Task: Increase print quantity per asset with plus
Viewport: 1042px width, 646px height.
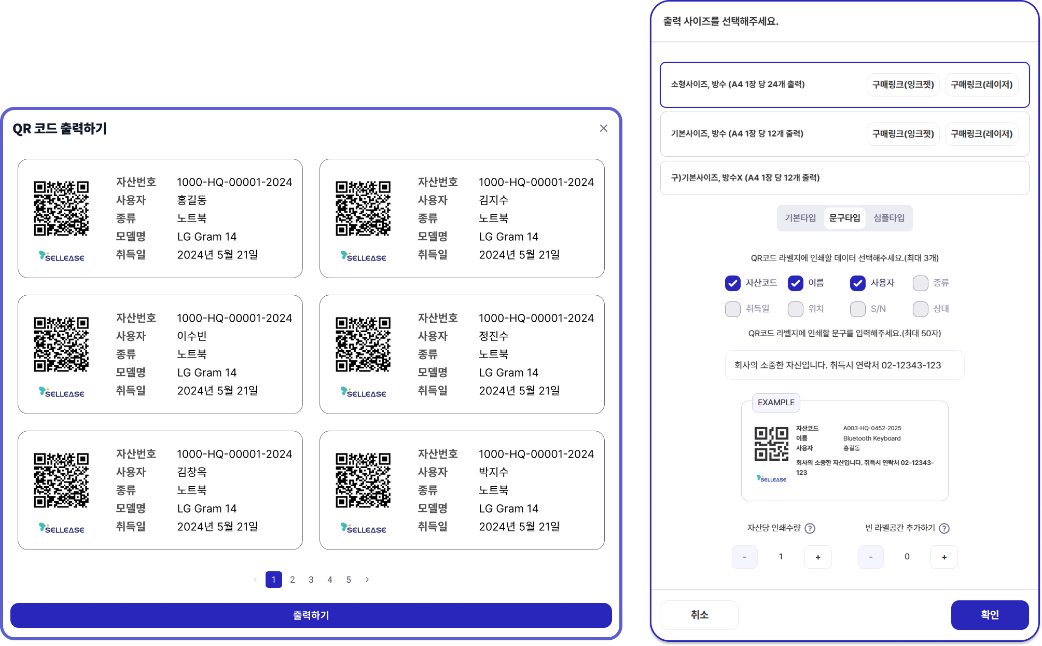Action: pyautogui.click(x=818, y=557)
